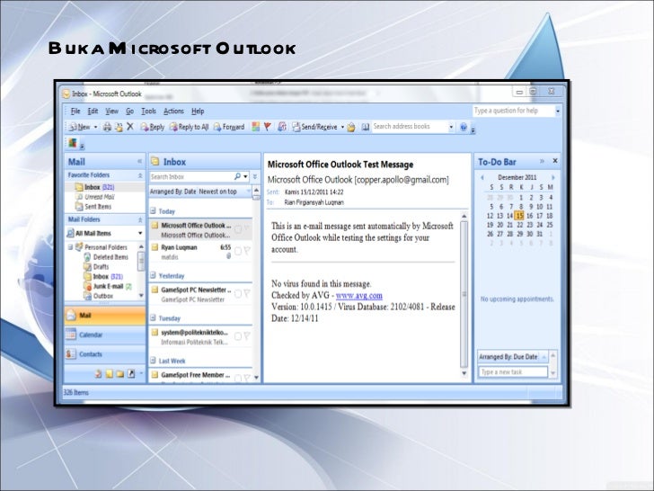Screen dimensions: 654x491
Task: Open the www.avg.com link
Action: [x=359, y=295]
